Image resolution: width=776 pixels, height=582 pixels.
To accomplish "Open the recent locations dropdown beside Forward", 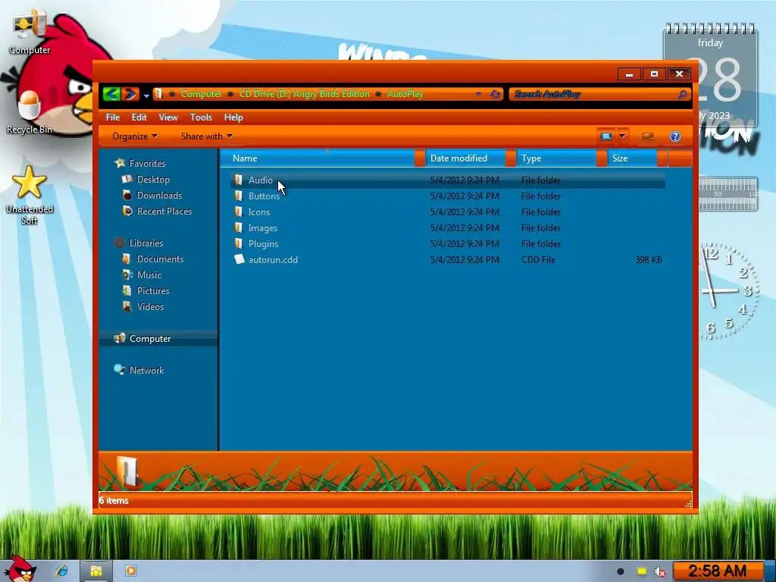I will coord(146,95).
